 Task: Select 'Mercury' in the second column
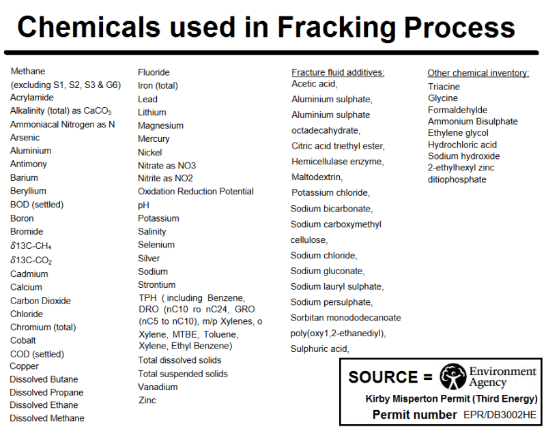click(x=154, y=138)
